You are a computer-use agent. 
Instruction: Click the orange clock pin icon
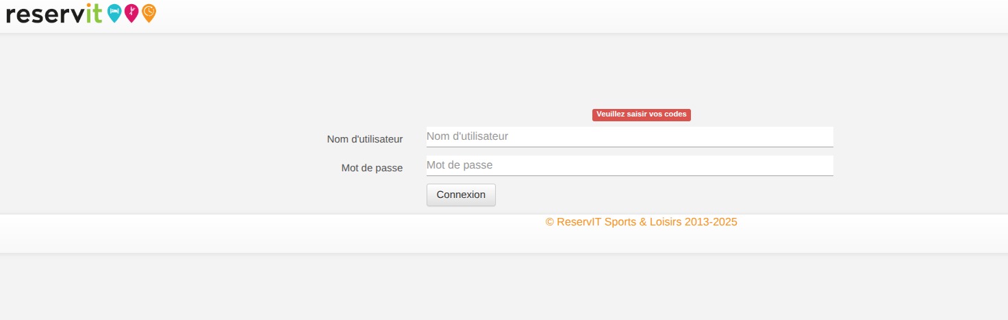pyautogui.click(x=149, y=13)
